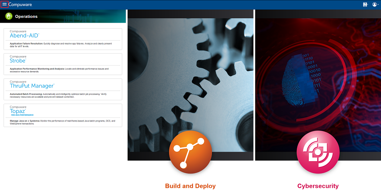The height and width of the screenshot is (193, 381).
Task: Open the Strobe product title
Action: pyautogui.click(x=18, y=61)
